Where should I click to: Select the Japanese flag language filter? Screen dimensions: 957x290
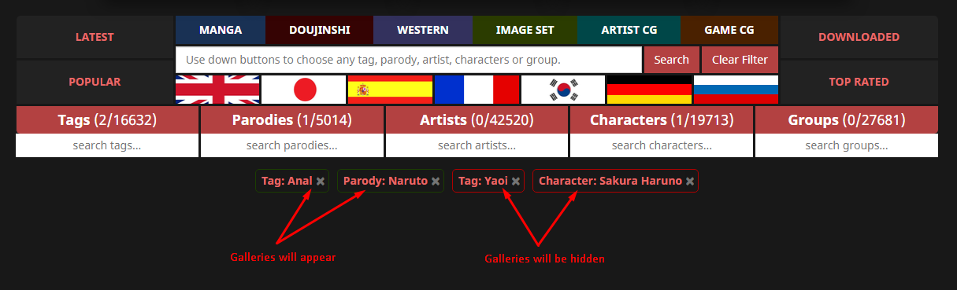(304, 90)
